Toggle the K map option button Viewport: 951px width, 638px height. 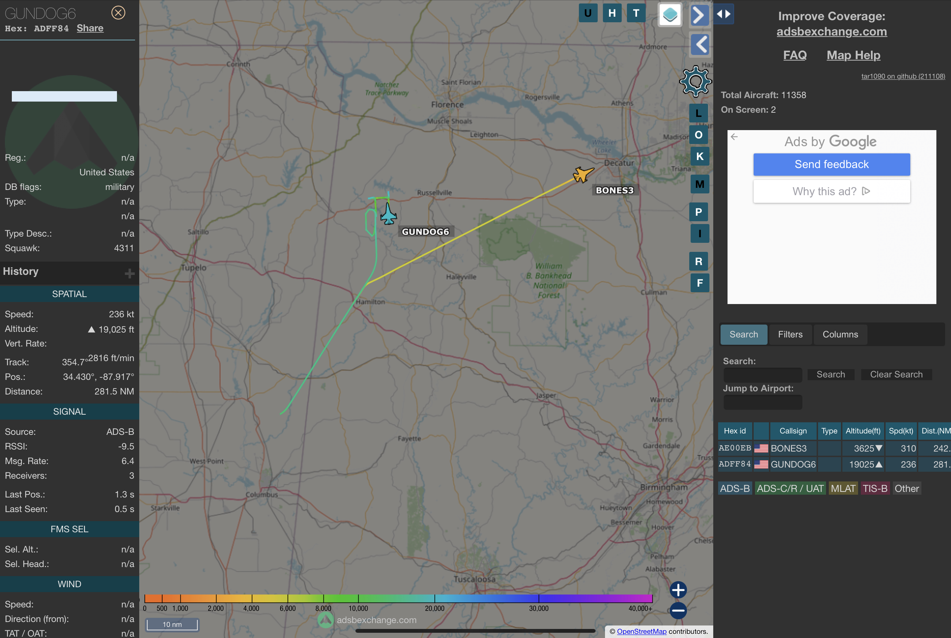(700, 156)
